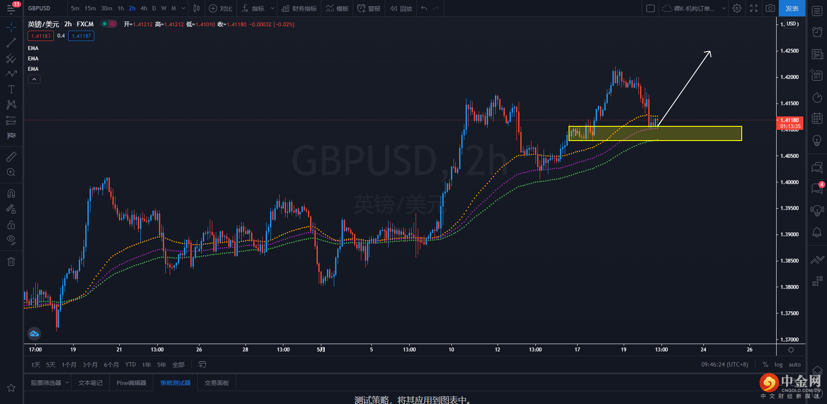Switch to the 文本笔记 tab
The height and width of the screenshot is (404, 827).
(x=90, y=383)
